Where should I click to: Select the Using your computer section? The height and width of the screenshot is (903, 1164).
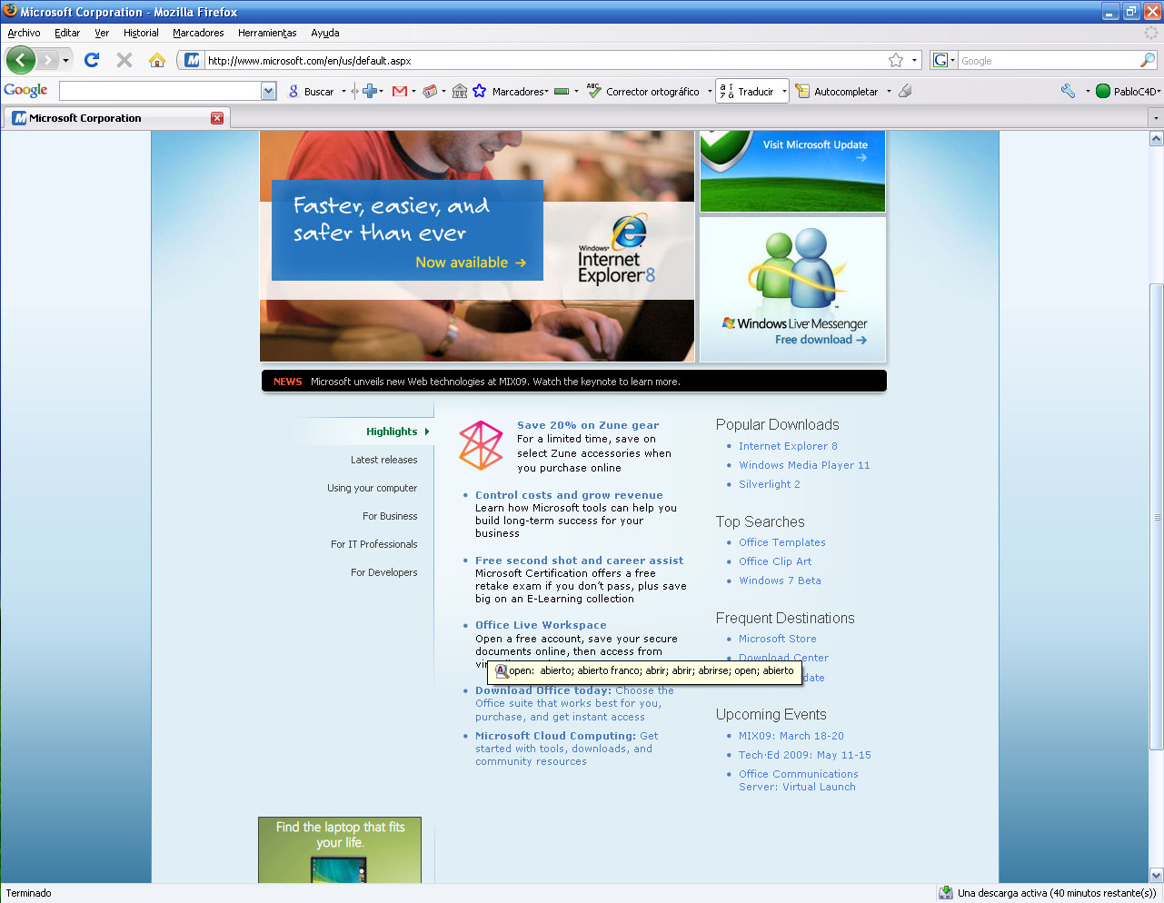coord(373,488)
